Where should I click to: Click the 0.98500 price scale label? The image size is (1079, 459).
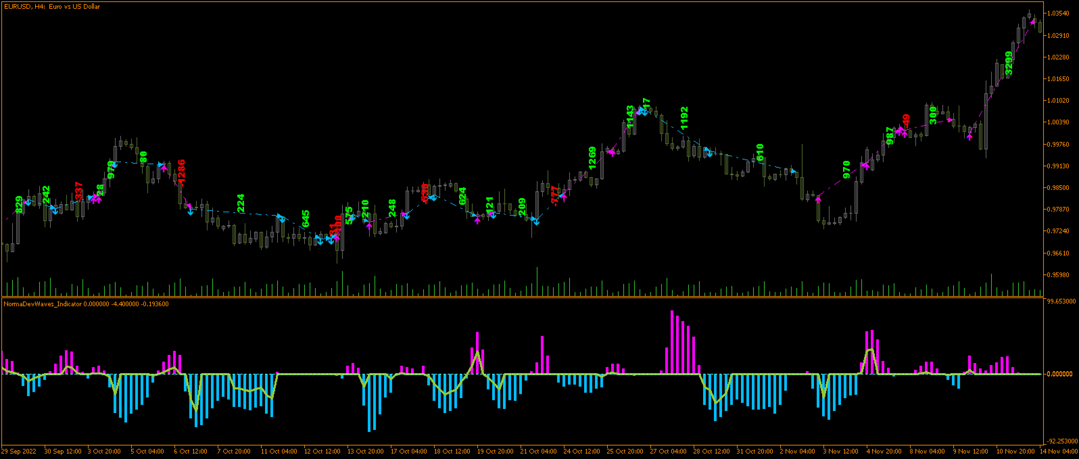1059,187
